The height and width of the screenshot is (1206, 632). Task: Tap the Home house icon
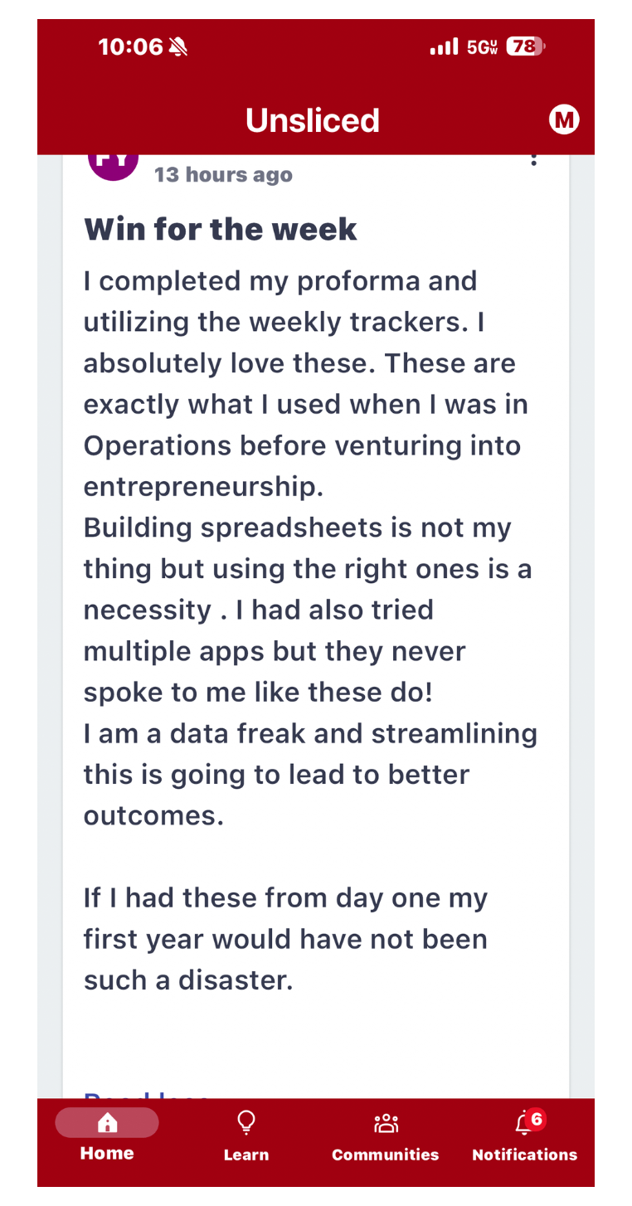[x=107, y=1123]
